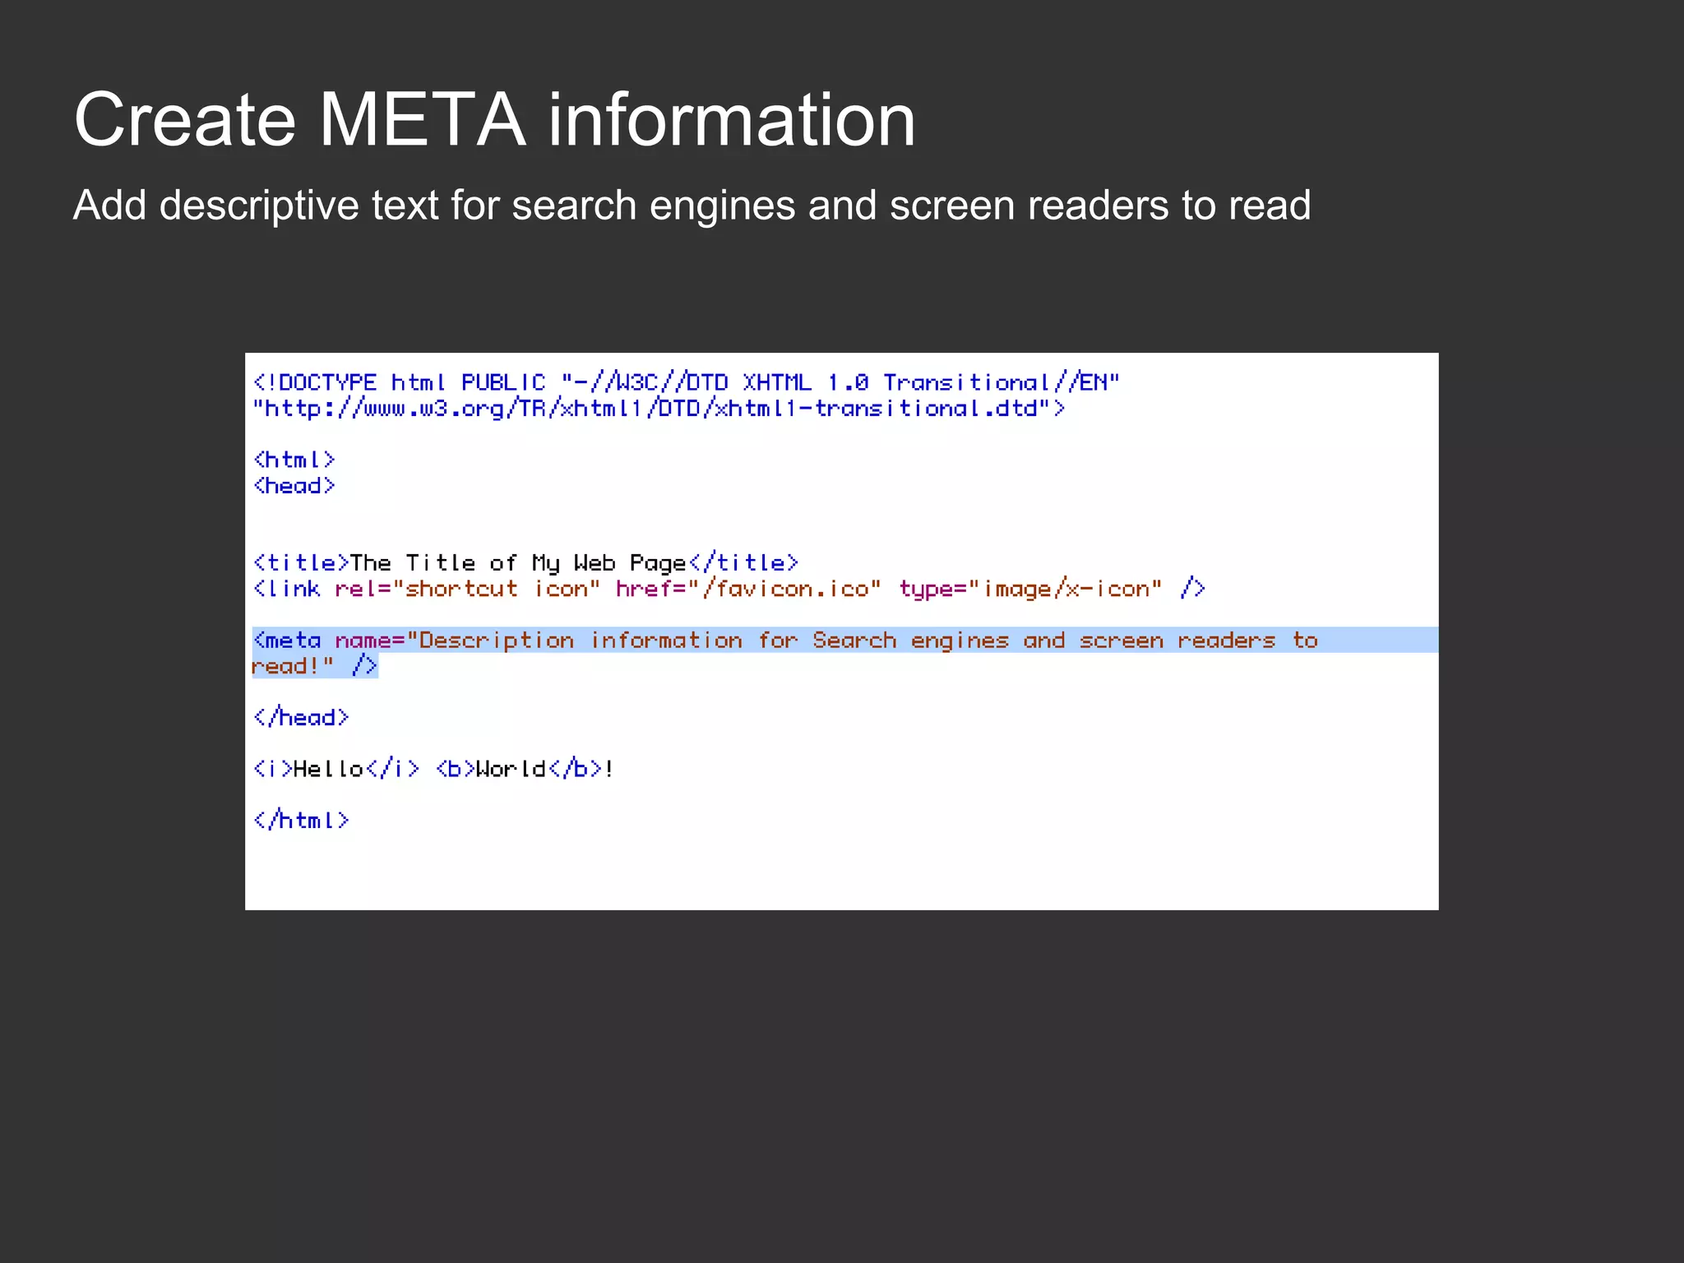
Task: Click the closing '</head>' tag
Action: (x=301, y=718)
